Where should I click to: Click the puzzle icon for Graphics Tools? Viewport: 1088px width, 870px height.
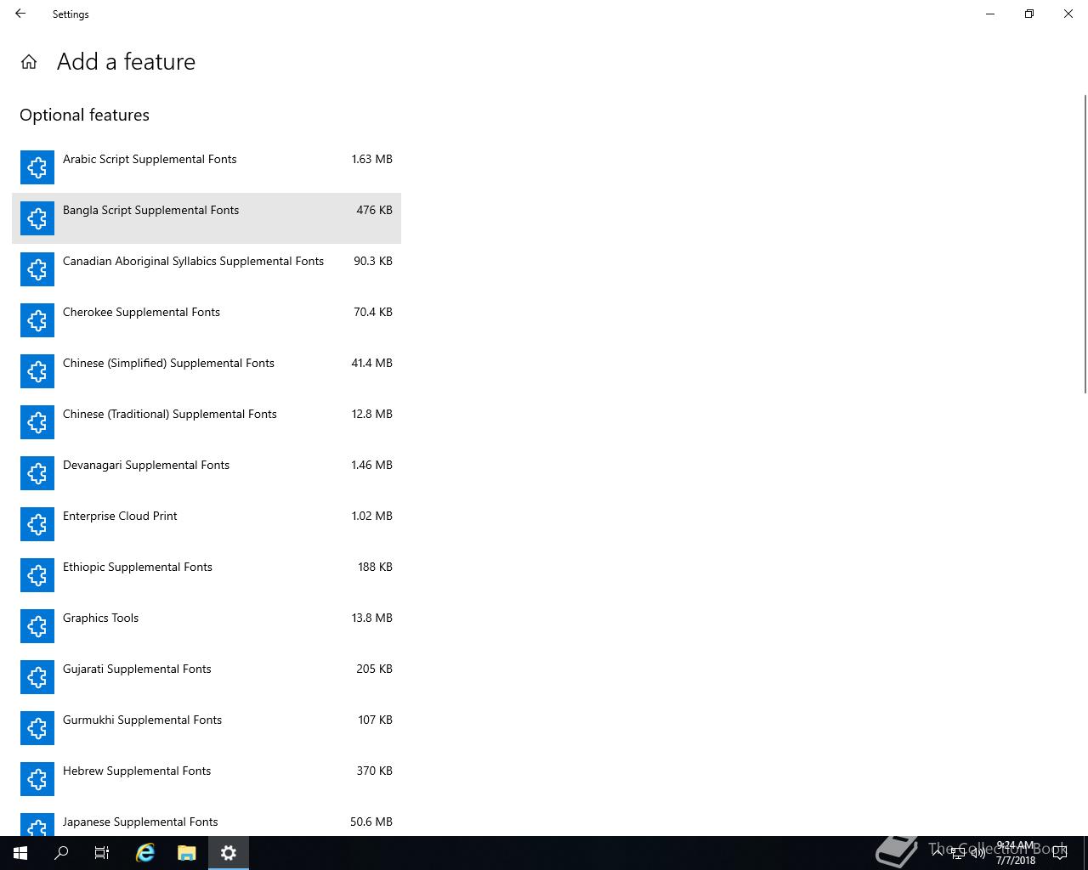pos(37,626)
